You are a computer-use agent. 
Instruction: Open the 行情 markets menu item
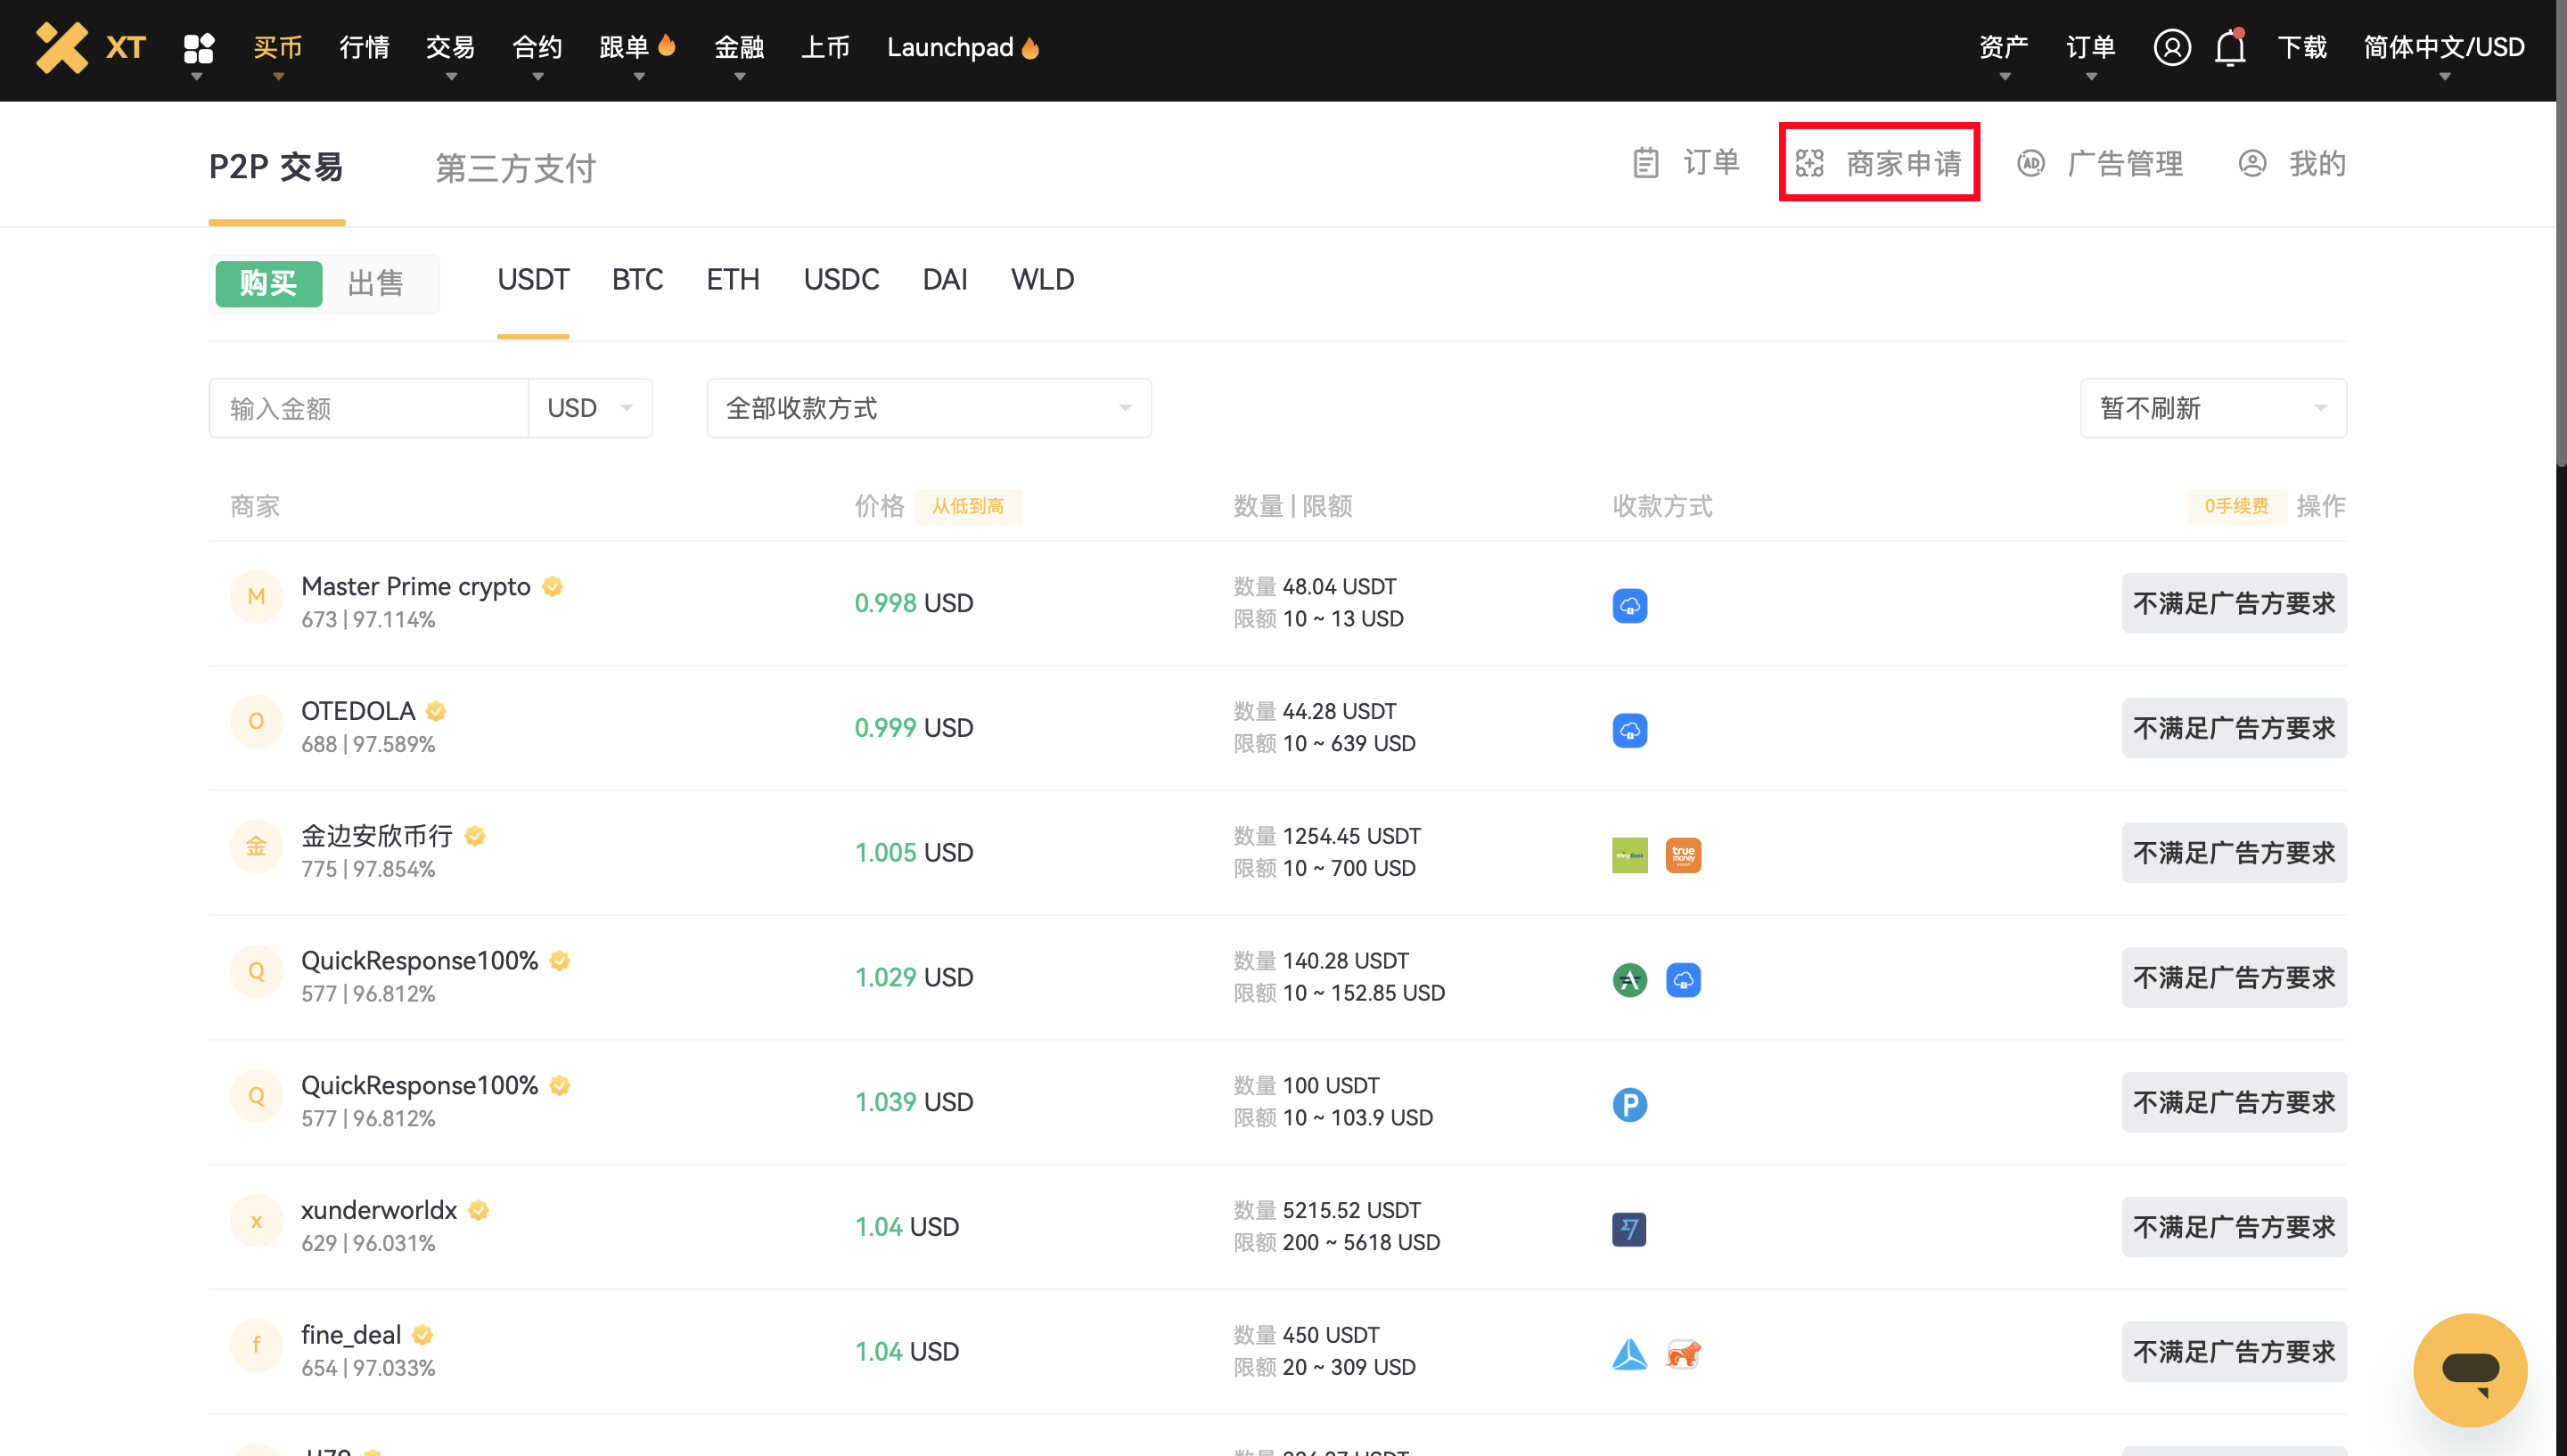pos(364,47)
